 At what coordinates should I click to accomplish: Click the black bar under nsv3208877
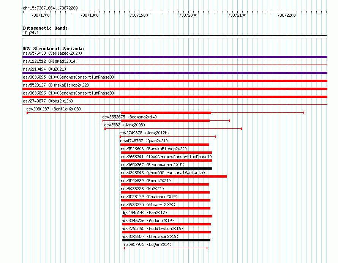(166, 240)
